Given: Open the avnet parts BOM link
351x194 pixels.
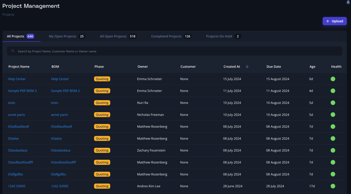Looking at the screenshot, I should coord(59,114).
